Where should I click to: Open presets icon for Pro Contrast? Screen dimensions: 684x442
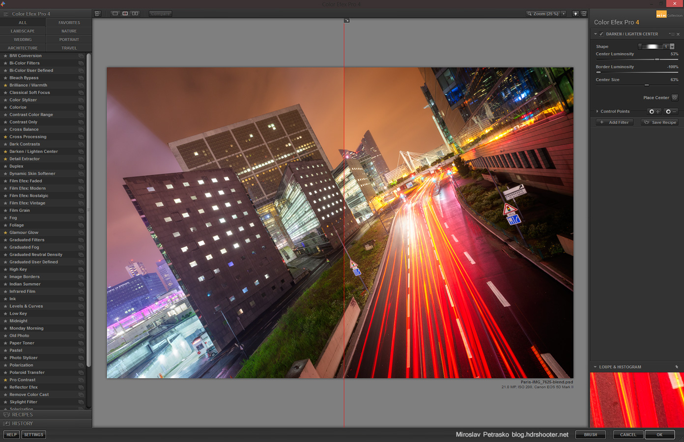[81, 380]
